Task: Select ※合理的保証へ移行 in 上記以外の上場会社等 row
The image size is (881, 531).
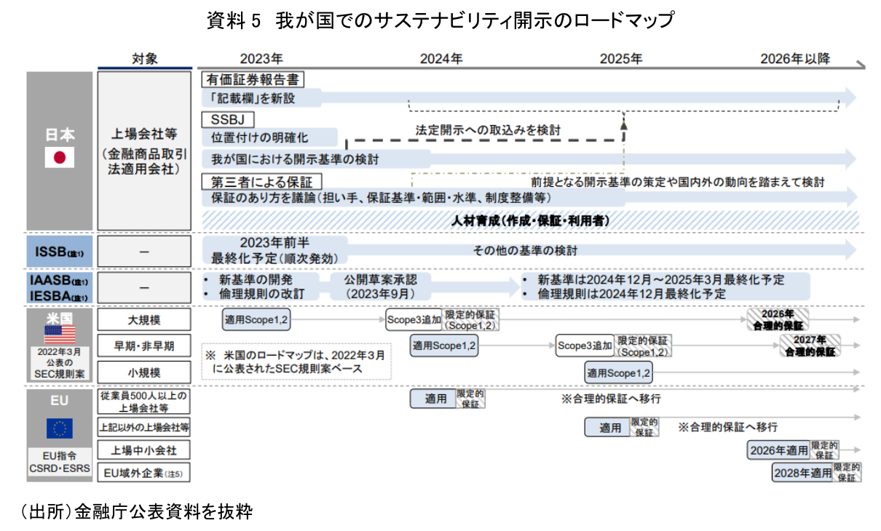Action: (x=727, y=426)
